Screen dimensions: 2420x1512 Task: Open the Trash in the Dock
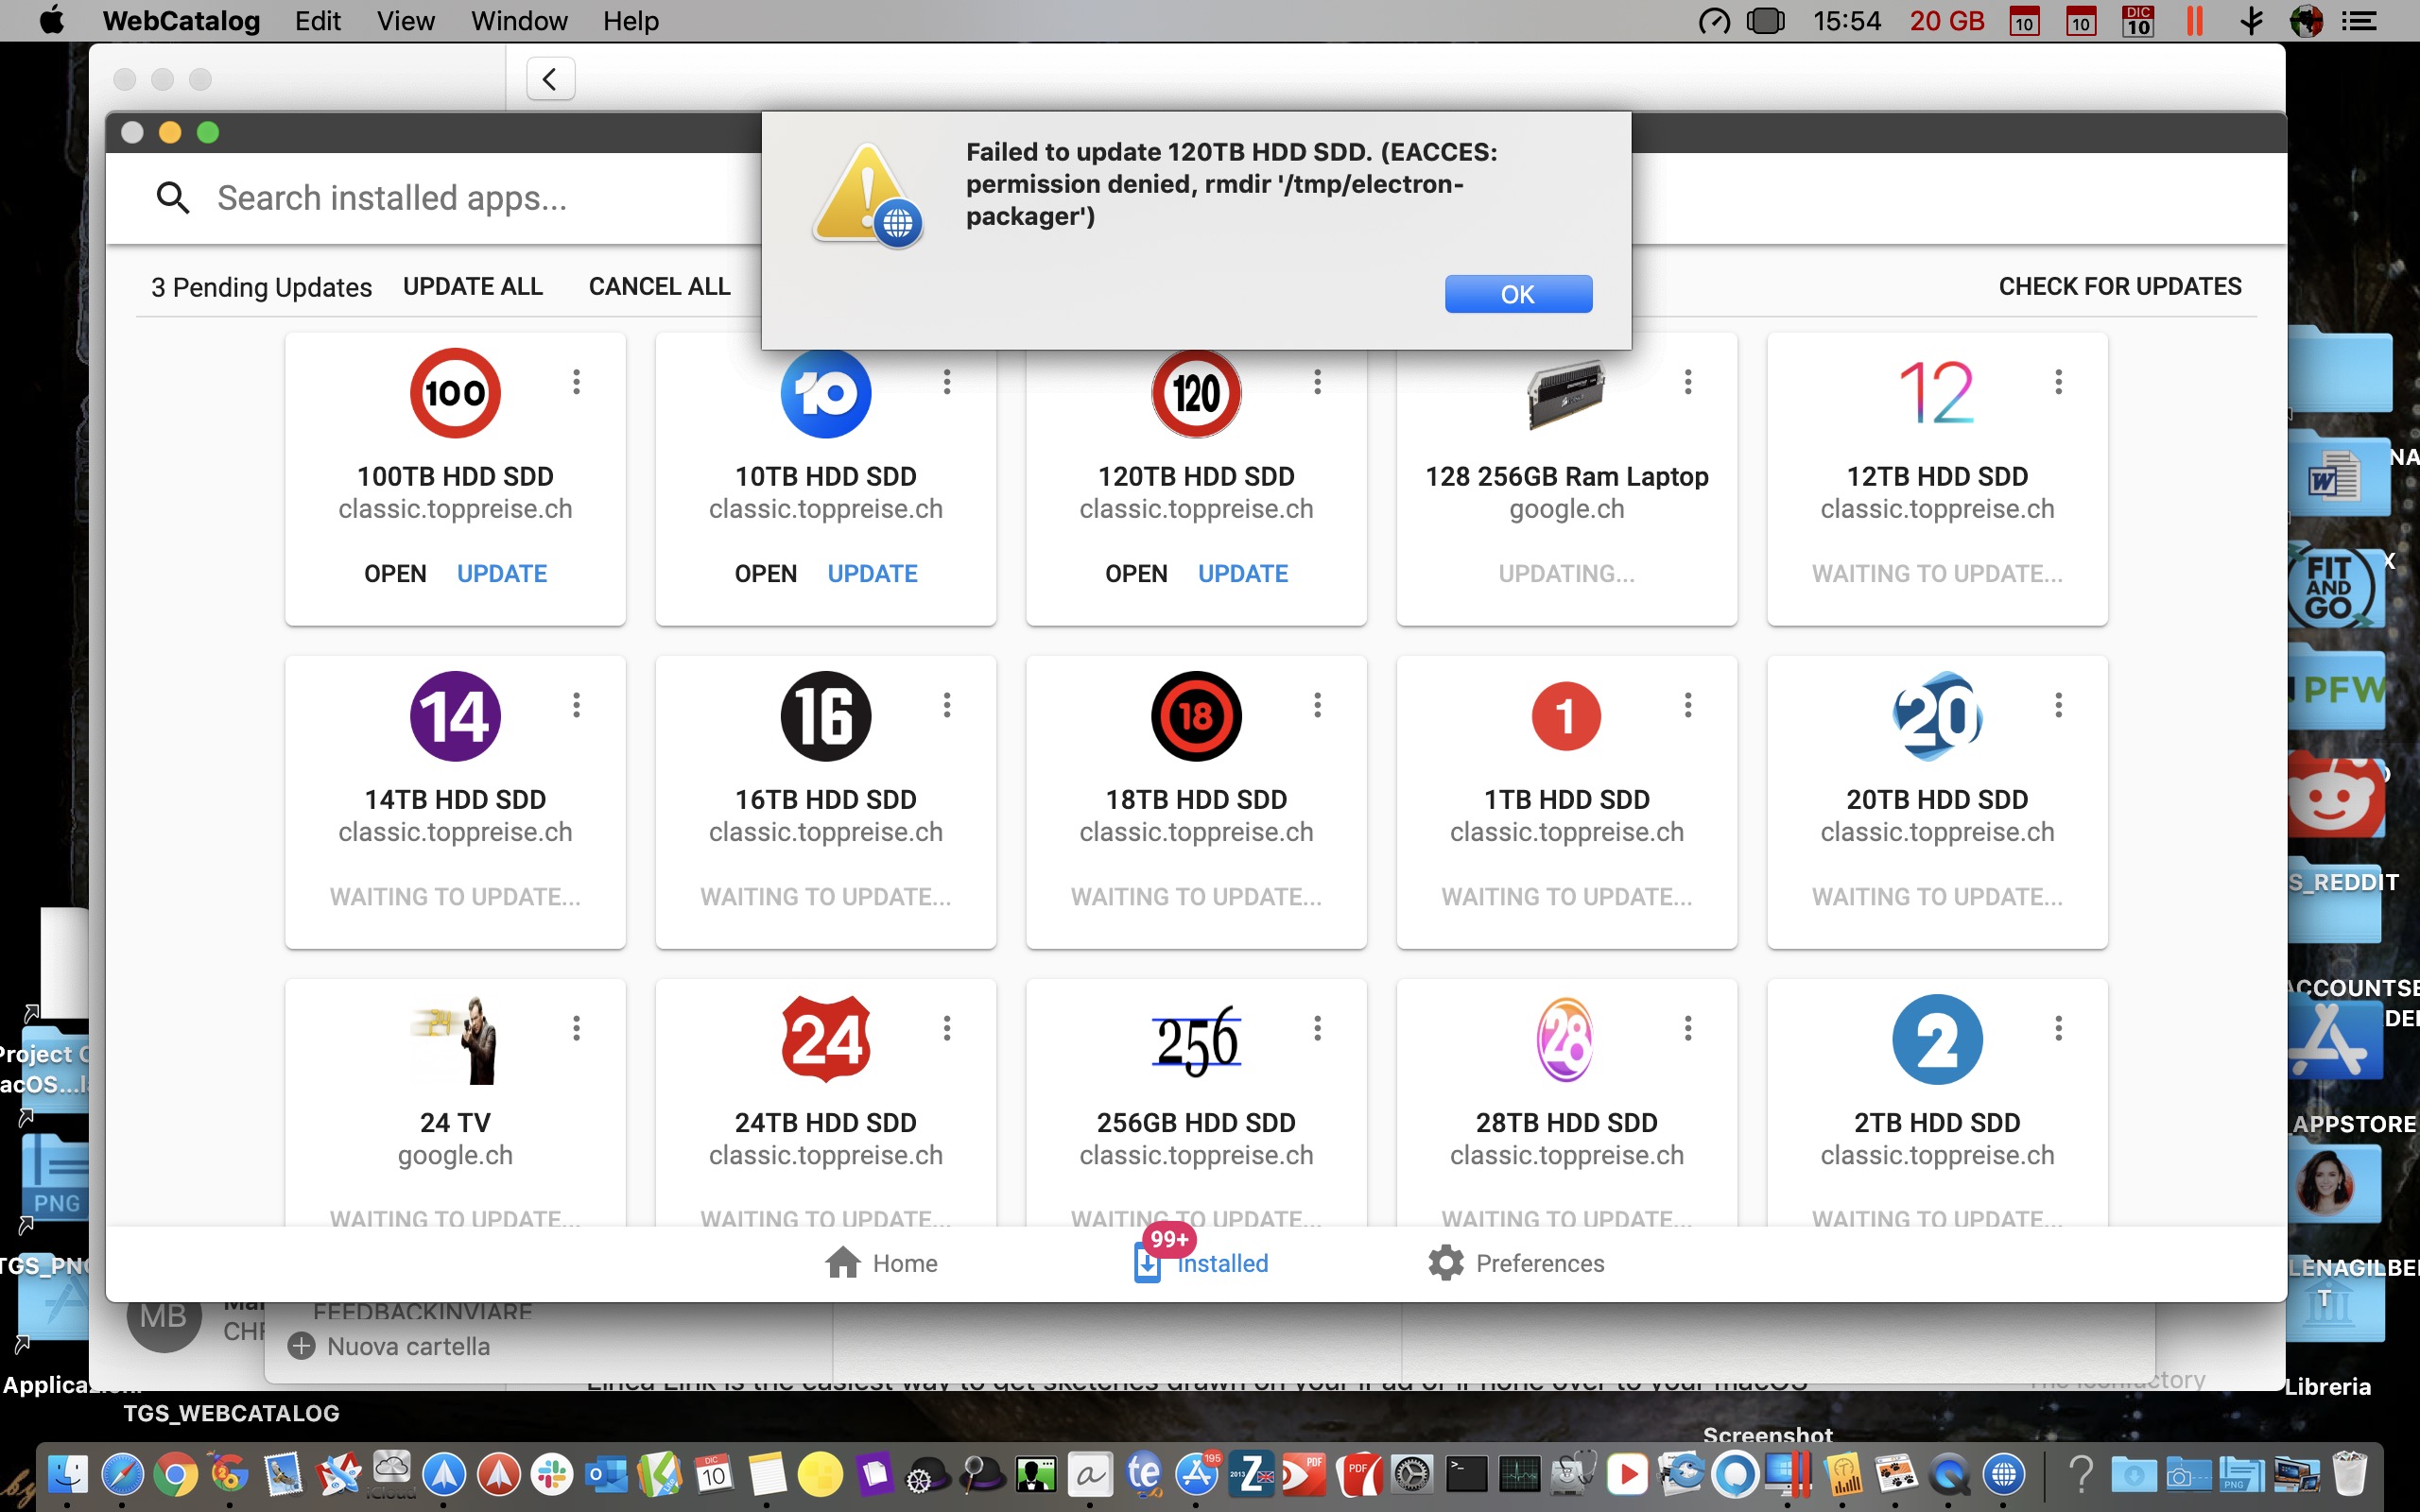(x=2349, y=1474)
